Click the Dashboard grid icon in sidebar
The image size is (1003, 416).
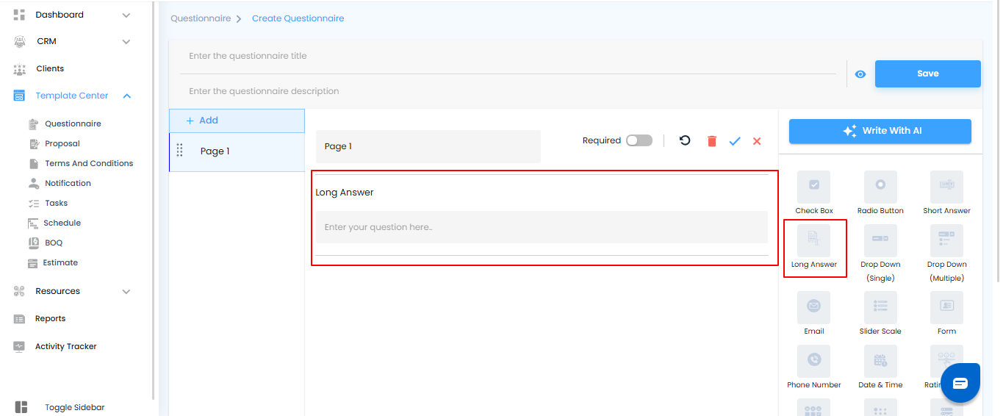coord(20,15)
